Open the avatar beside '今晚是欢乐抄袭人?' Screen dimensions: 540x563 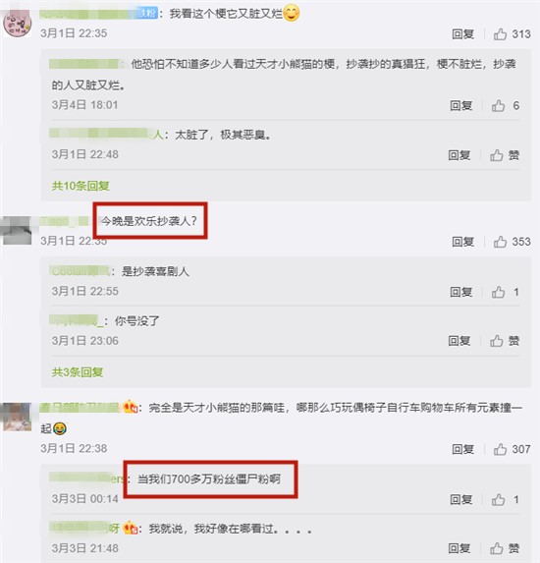[x=18, y=231]
